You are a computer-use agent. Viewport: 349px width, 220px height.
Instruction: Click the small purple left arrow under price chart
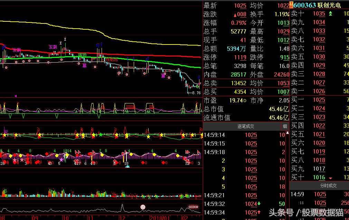coord(15,96)
